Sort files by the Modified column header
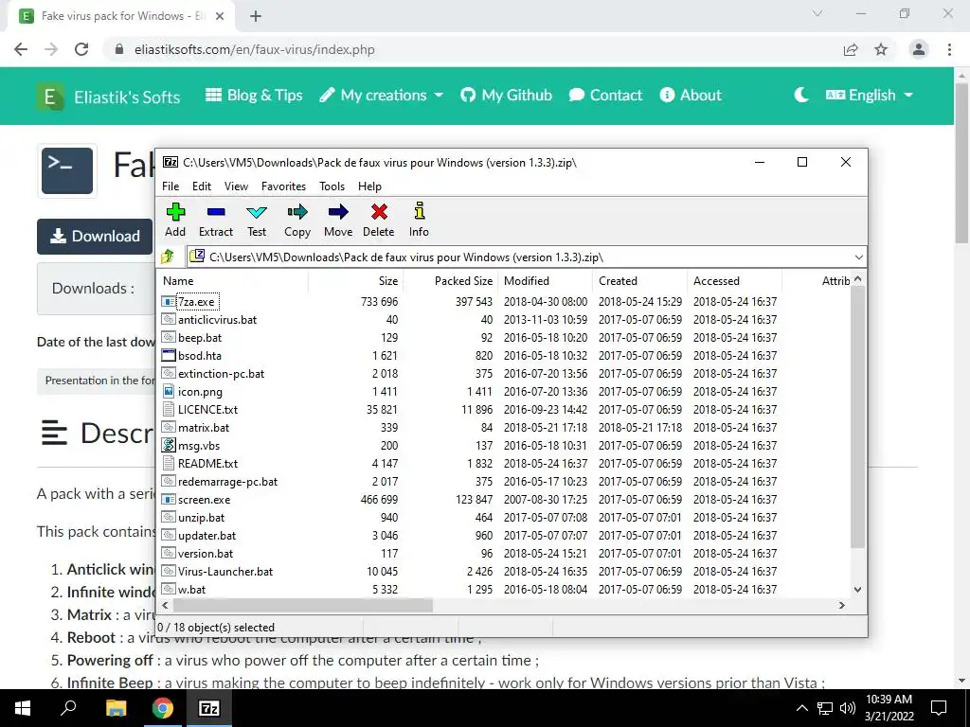Image resolution: width=970 pixels, height=727 pixels. click(545, 280)
